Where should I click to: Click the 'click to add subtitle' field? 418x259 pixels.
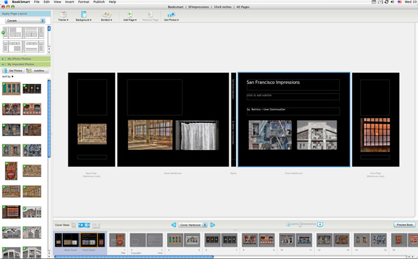click(x=293, y=97)
